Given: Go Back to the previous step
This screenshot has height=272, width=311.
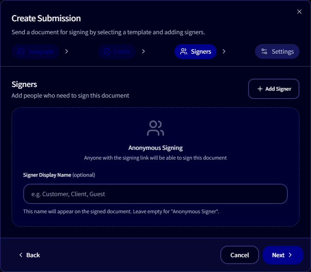Looking at the screenshot, I should click(30, 255).
